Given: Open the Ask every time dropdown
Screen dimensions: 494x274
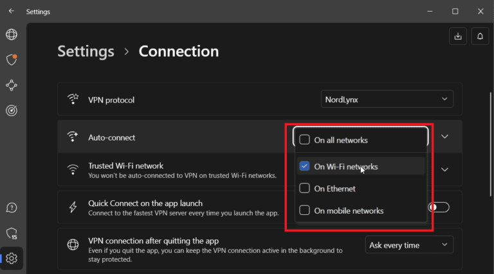Looking at the screenshot, I should pos(409,244).
